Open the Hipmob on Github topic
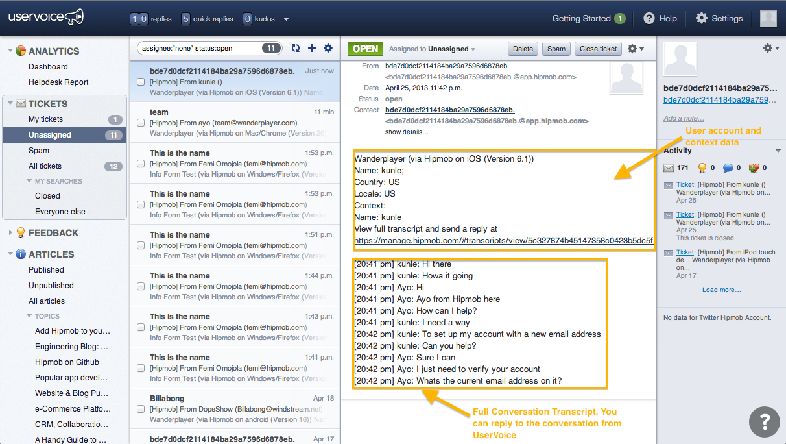This screenshot has height=444, width=786. click(x=67, y=362)
